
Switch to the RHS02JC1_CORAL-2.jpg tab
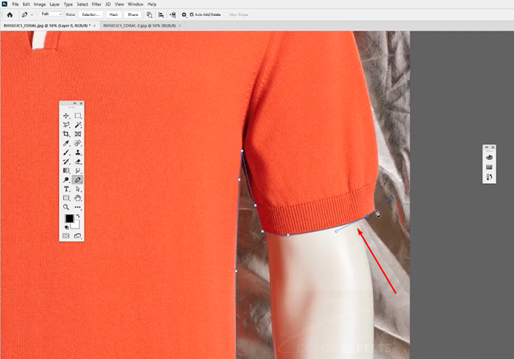[139, 25]
